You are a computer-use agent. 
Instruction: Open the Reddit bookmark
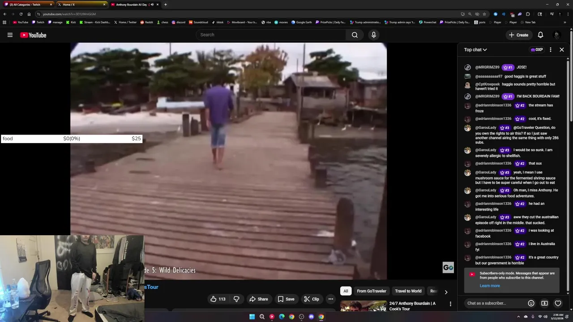click(x=146, y=22)
